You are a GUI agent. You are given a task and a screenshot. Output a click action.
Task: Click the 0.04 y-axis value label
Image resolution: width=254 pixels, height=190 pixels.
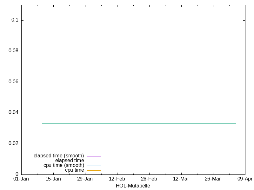13,113
